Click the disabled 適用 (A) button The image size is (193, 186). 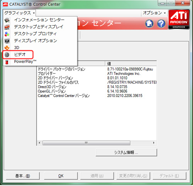point(97,176)
